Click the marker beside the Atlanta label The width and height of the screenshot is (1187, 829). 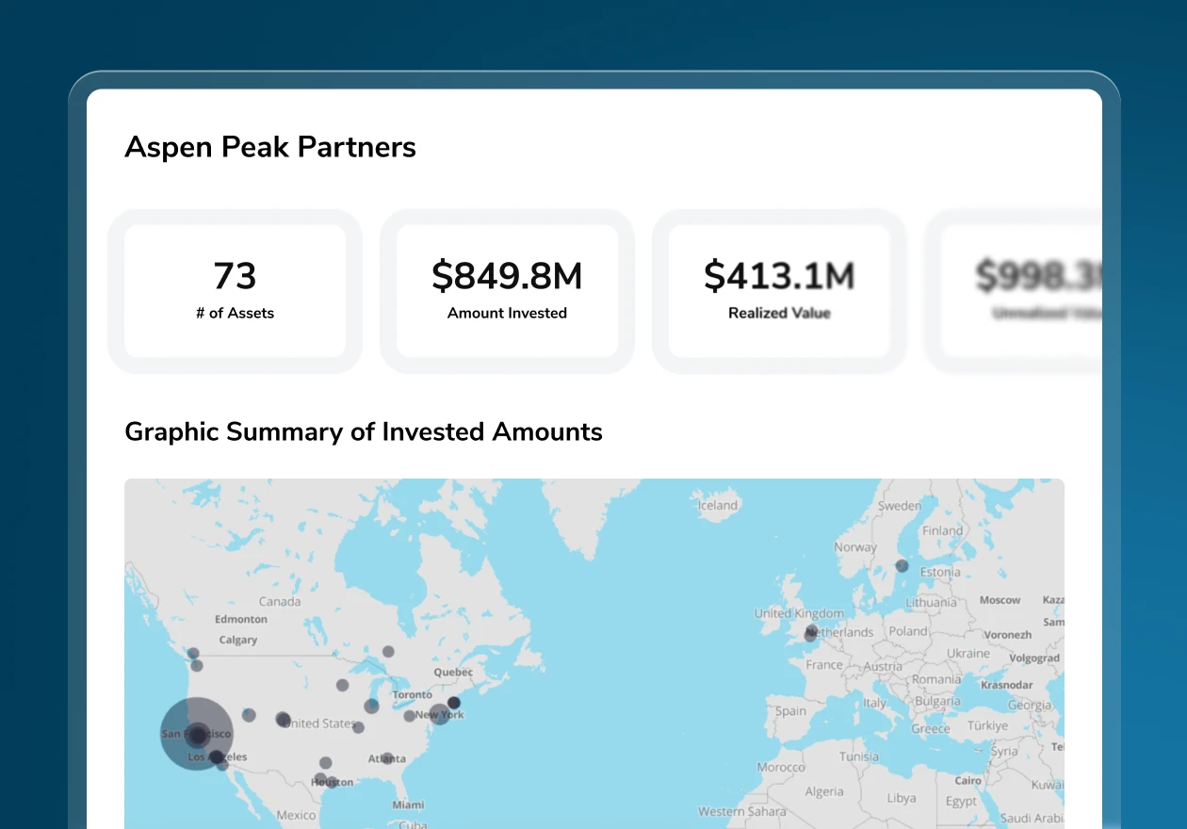(387, 758)
